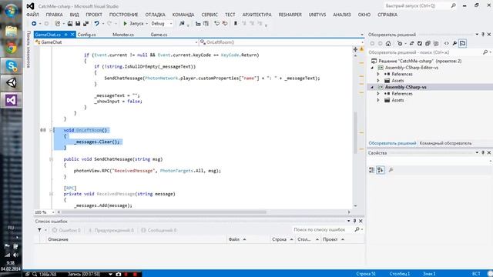Collapse the Assembly-CSharp-vs project
This screenshot has width=493, height=277.
click(x=373, y=87)
